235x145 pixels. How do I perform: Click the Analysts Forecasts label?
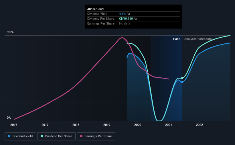click(198, 39)
